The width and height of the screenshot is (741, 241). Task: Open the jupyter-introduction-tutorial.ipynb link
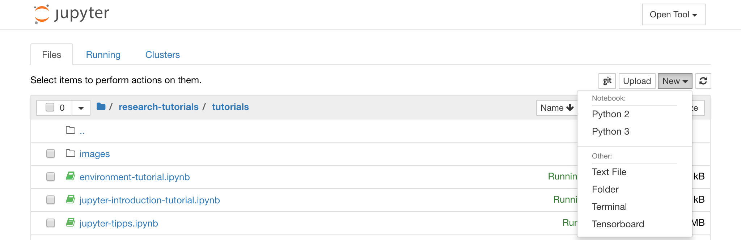149,200
